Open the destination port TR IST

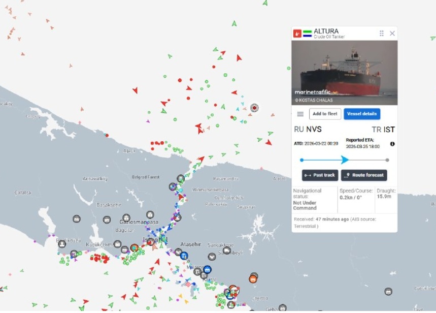383,130
